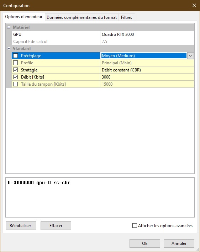Screen dimensions: 200x252
Task: Collapse the Standard section
Action: (x=9, y=49)
